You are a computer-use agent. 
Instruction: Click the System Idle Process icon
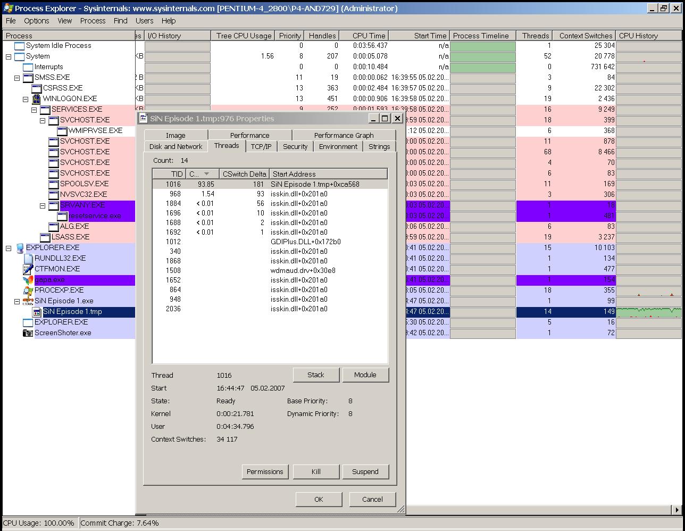(x=20, y=46)
